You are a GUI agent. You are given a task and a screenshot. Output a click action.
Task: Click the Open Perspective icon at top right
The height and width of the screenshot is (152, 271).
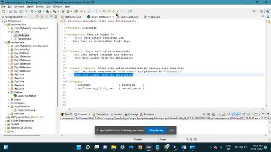pyautogui.click(x=262, y=11)
